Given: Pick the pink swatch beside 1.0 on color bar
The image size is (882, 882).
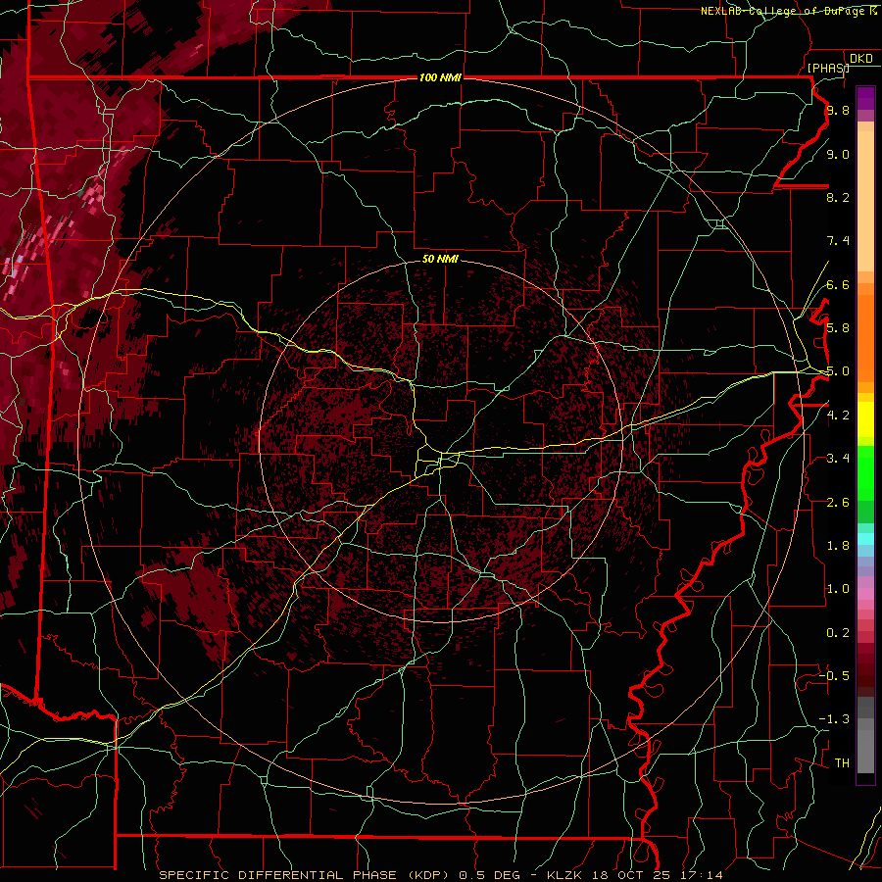Looking at the screenshot, I should click(865, 594).
